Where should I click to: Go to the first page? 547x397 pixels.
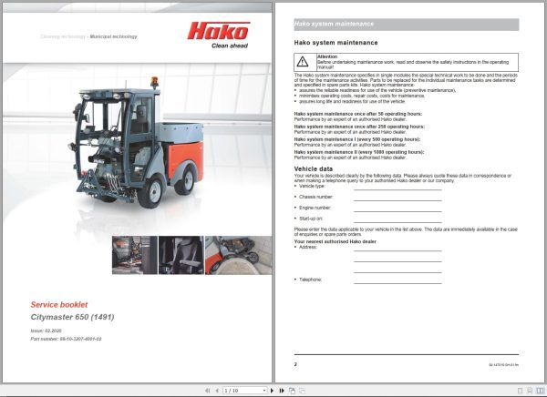click(x=208, y=391)
